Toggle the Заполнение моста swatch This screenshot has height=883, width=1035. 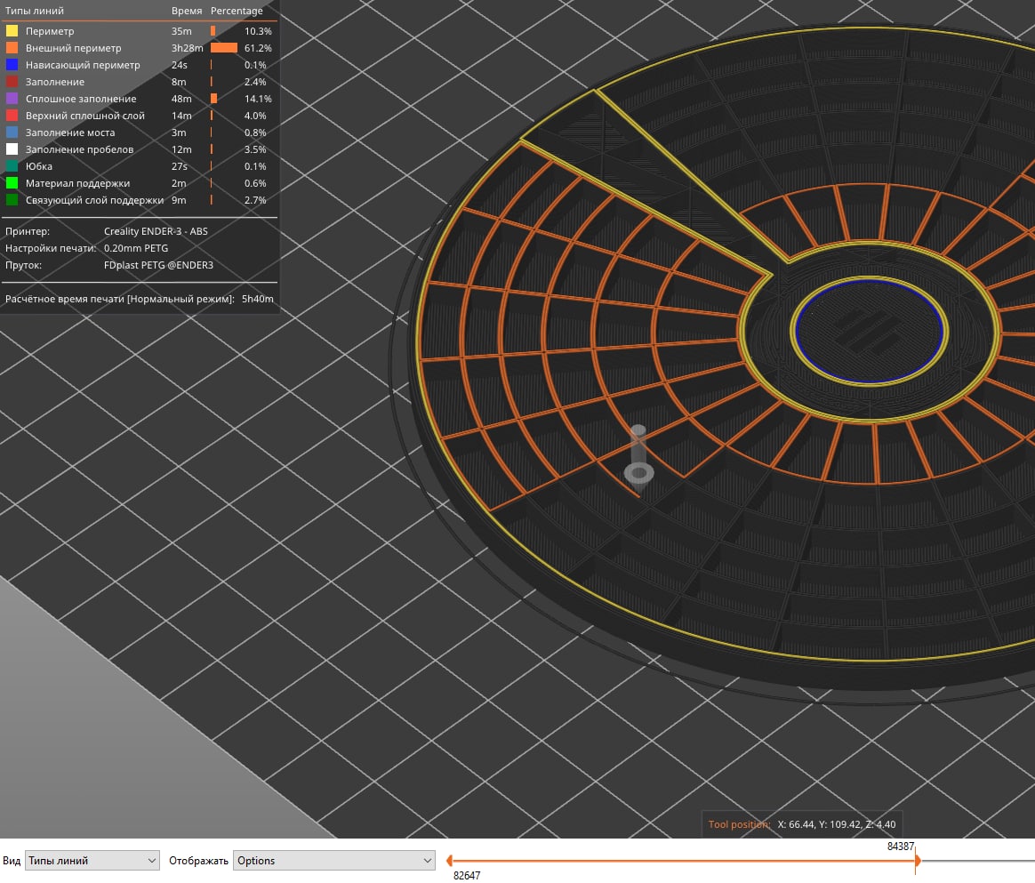point(12,132)
